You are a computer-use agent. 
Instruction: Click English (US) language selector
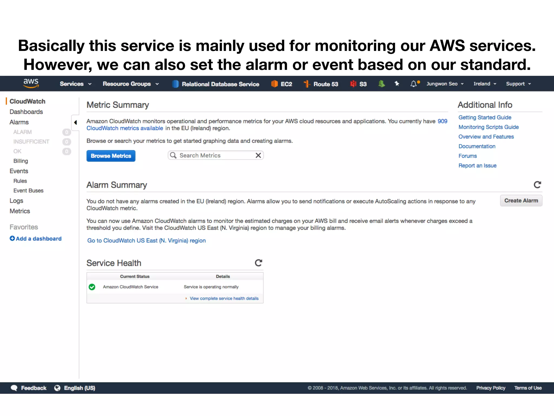pos(80,388)
